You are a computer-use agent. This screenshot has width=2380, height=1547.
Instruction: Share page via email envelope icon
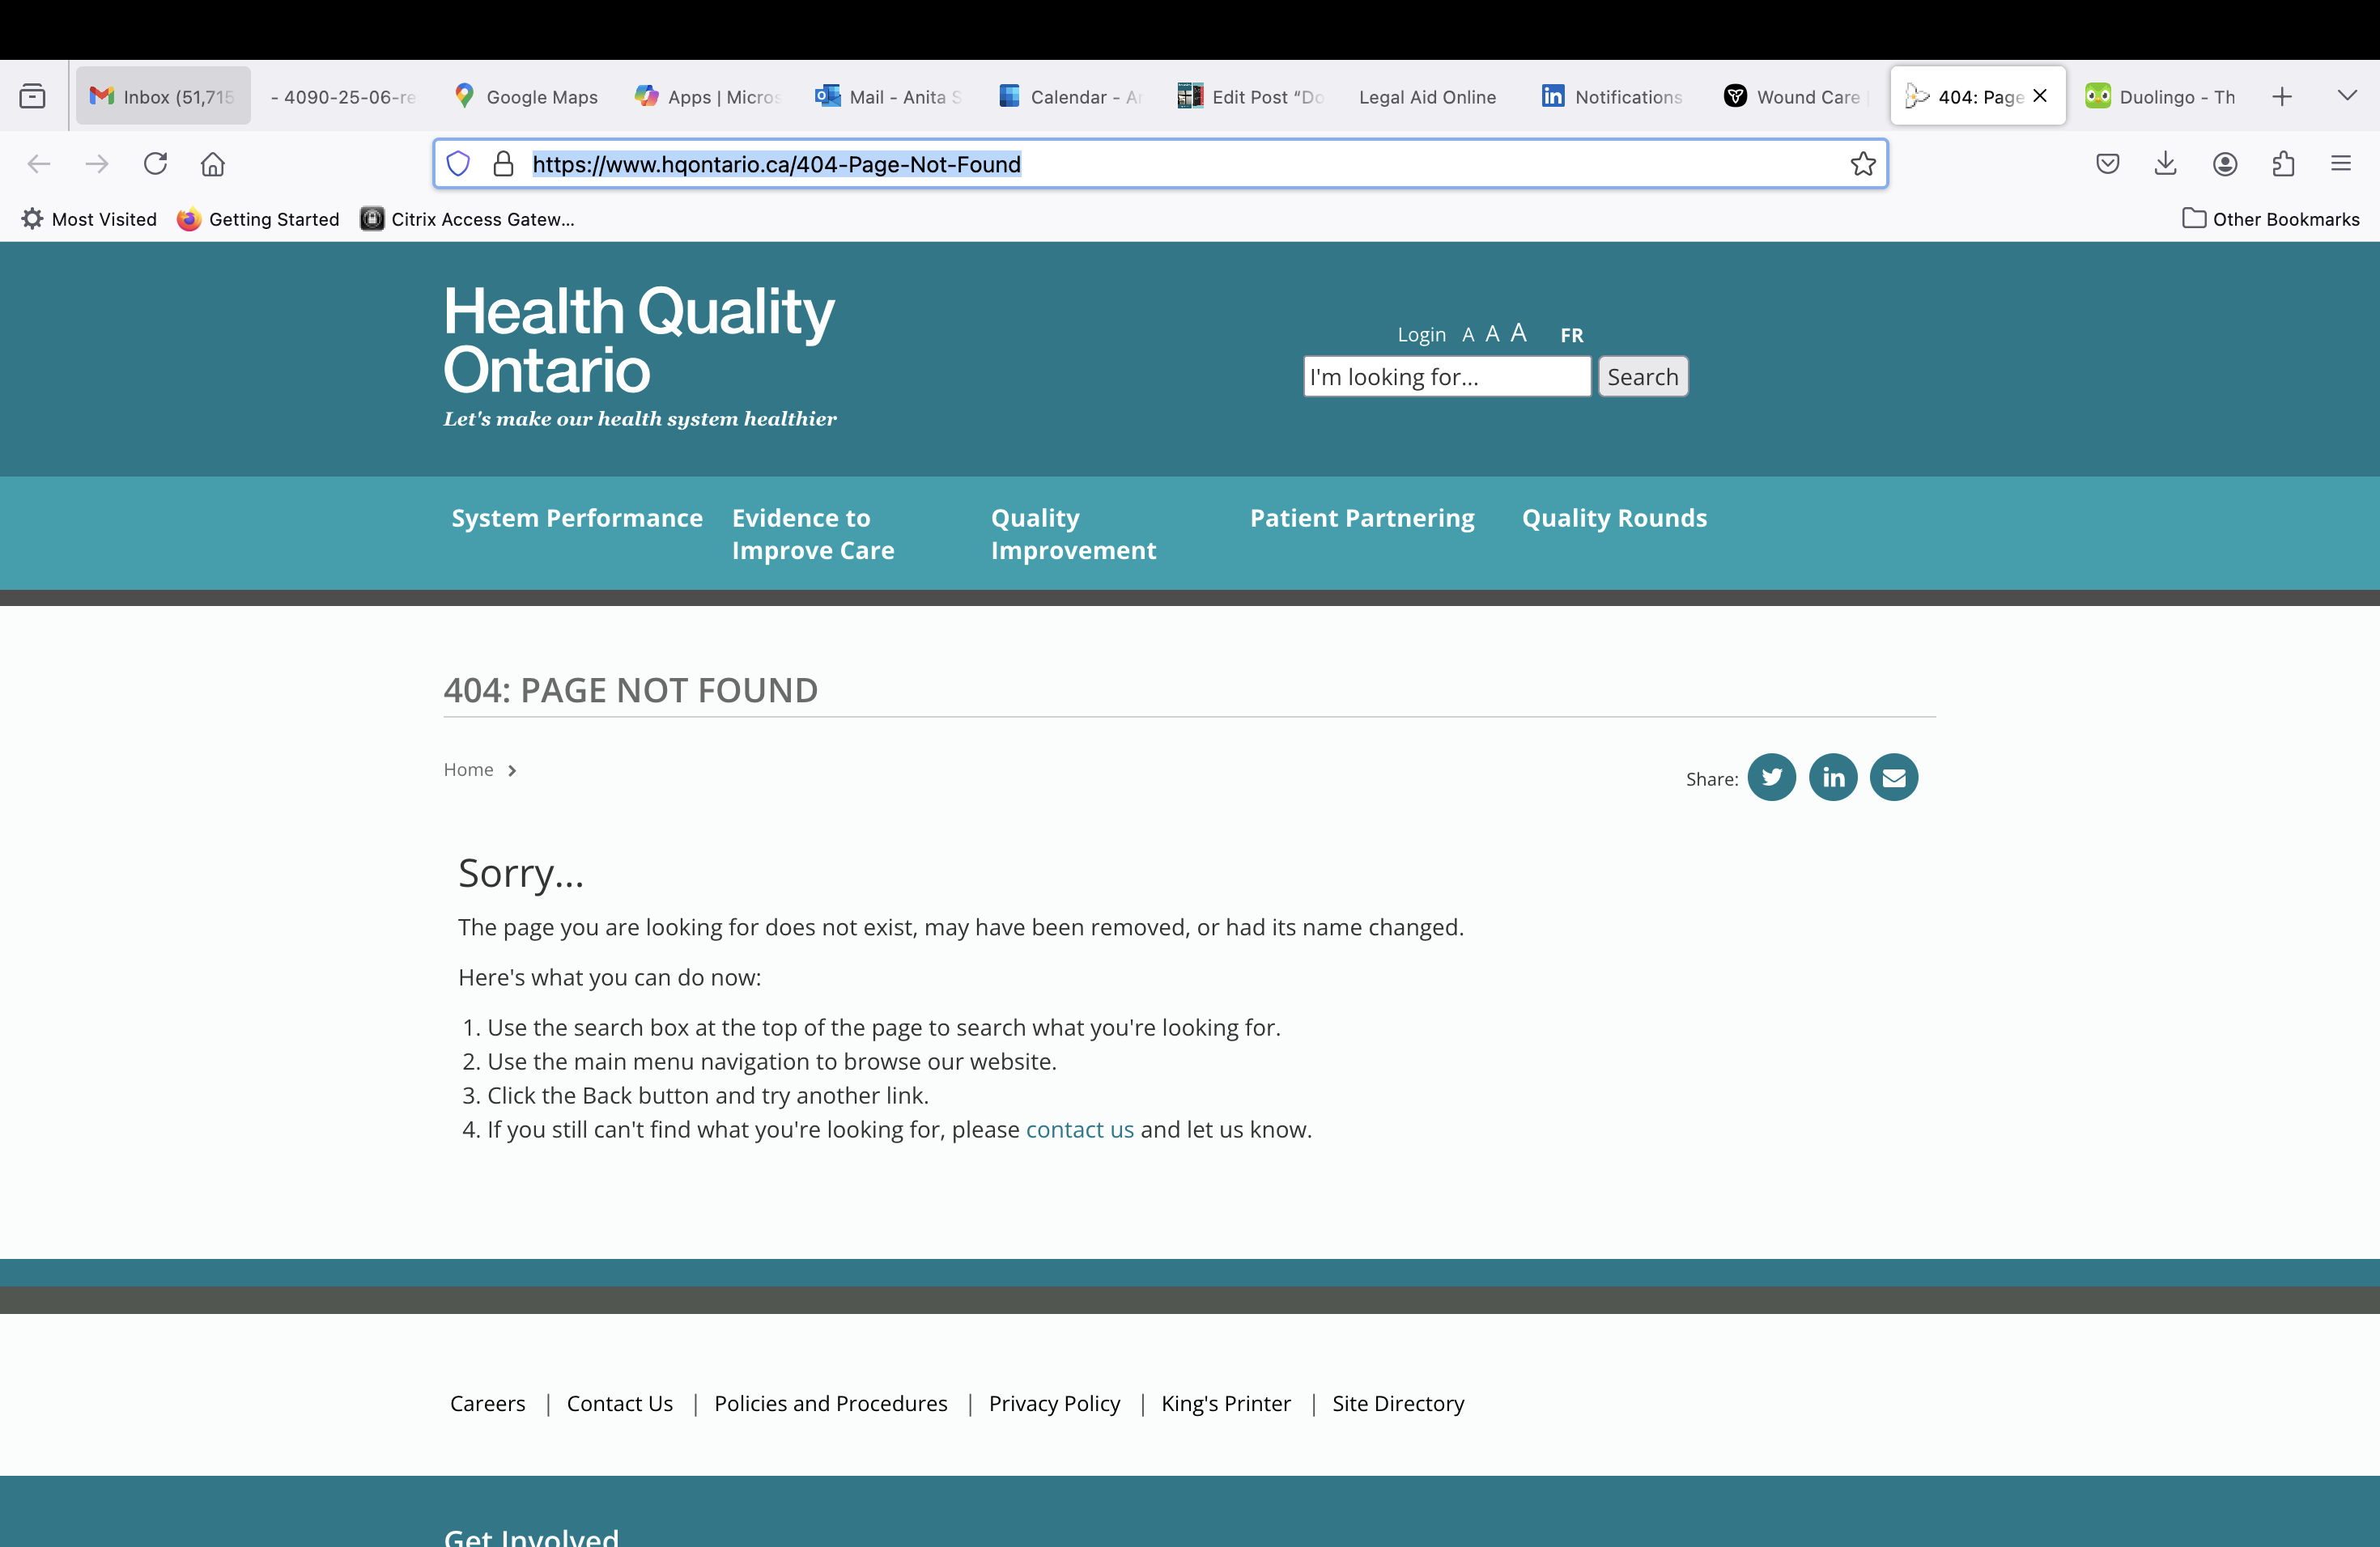coord(1894,778)
